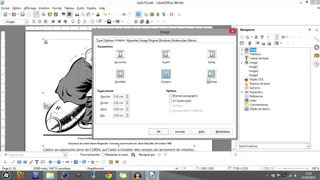The height and width of the screenshot is (180, 320).
Task: Open Styles icon in sidebar deck
Action: (316, 47)
